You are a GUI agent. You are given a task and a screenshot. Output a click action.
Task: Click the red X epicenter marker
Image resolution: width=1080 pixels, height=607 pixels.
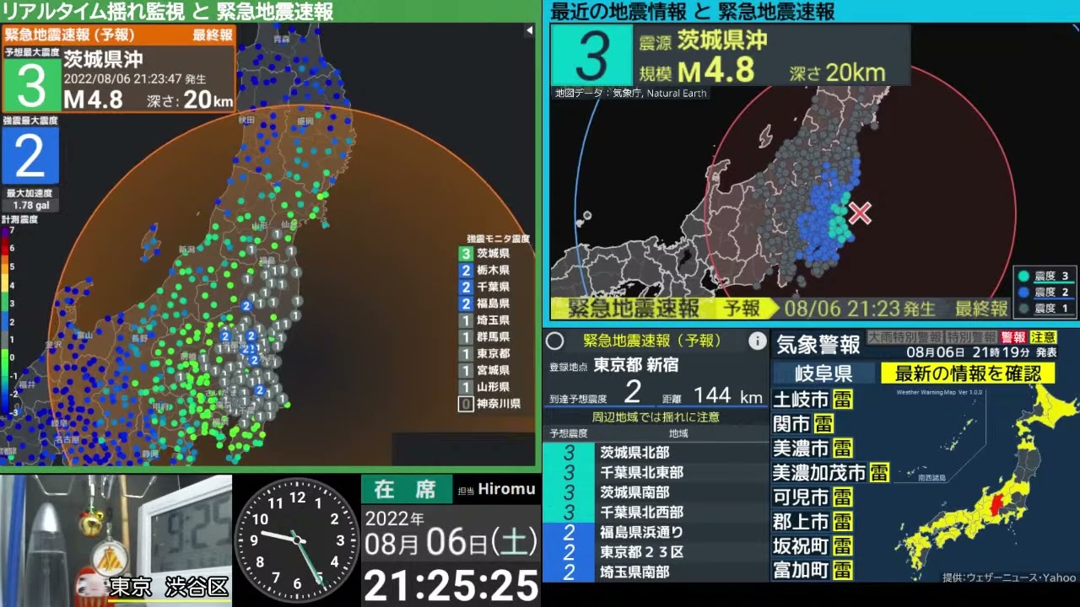860,212
